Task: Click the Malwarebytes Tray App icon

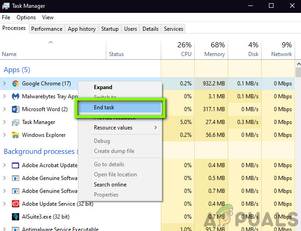Action: 16,96
